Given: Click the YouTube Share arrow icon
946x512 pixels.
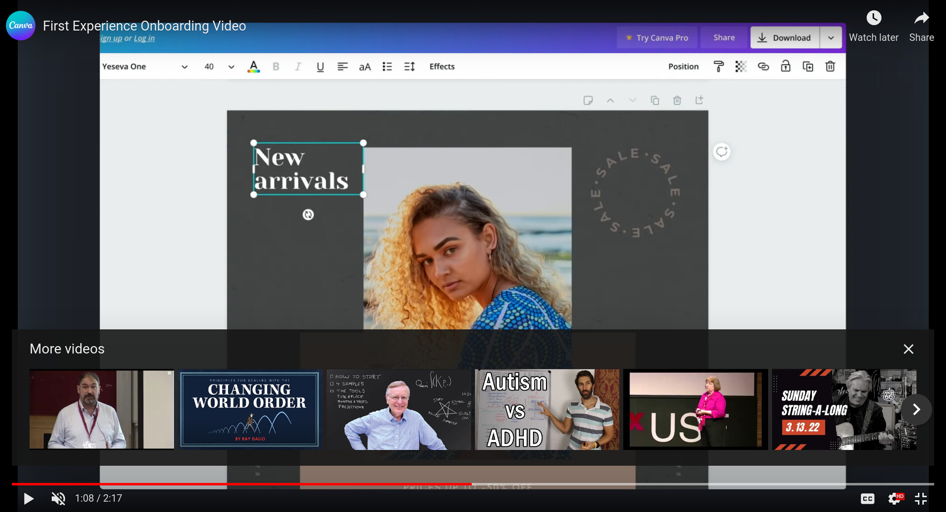Looking at the screenshot, I should pyautogui.click(x=921, y=18).
